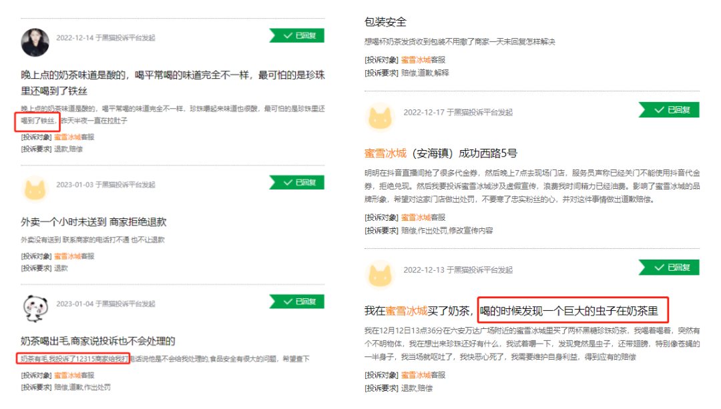The height and width of the screenshot is (409, 721).
Task: Click 已回复 badge on 2023-01-04 complaint
Action: tap(297, 302)
